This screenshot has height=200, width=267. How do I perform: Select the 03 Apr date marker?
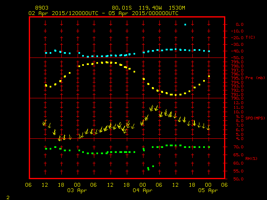[x=78, y=190]
